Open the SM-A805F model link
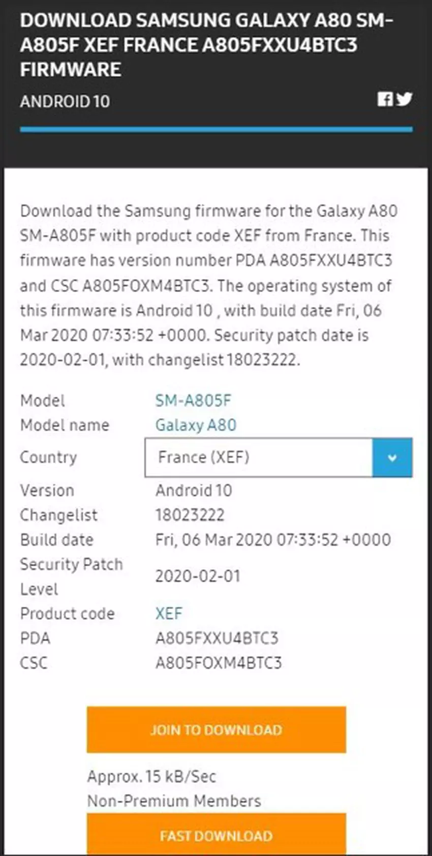The height and width of the screenshot is (856, 432). (x=193, y=401)
